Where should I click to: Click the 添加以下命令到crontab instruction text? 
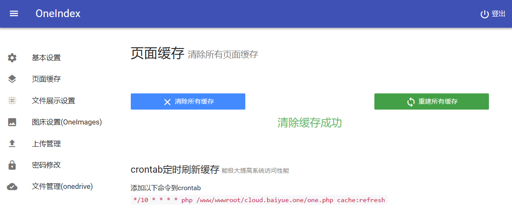coord(165,188)
